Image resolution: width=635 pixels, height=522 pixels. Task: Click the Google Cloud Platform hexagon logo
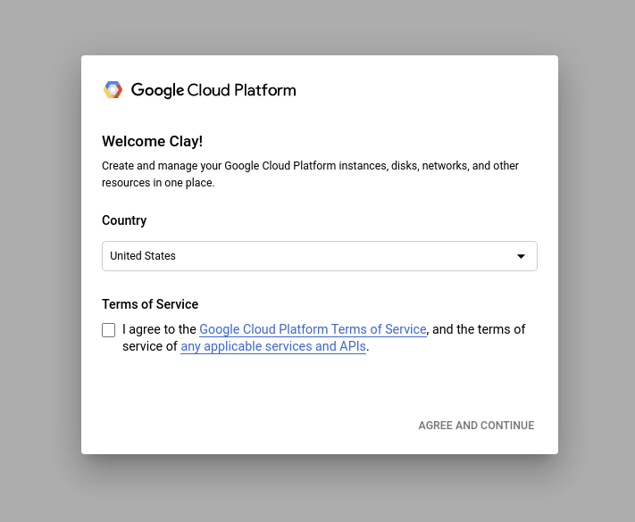coord(113,90)
